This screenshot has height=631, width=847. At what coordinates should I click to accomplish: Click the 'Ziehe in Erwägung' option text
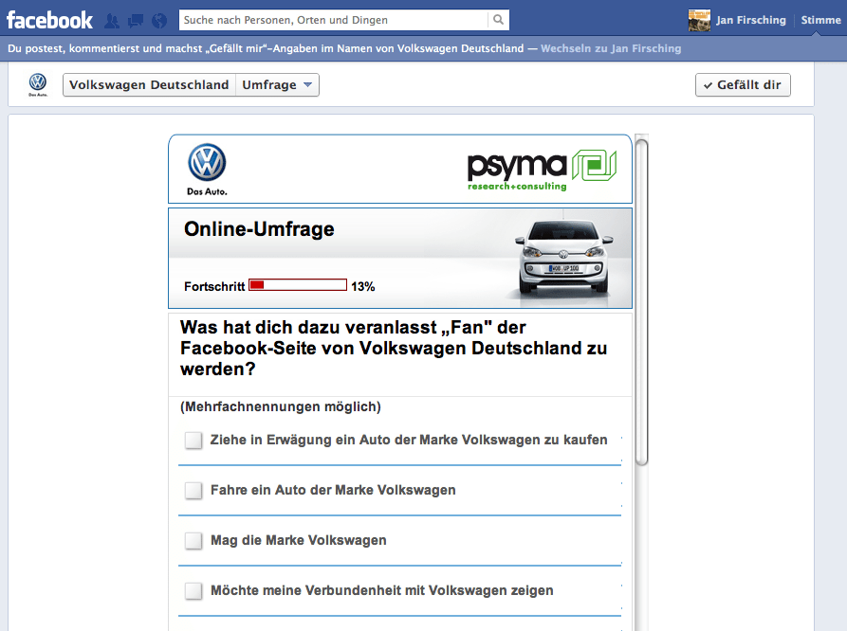tap(409, 440)
